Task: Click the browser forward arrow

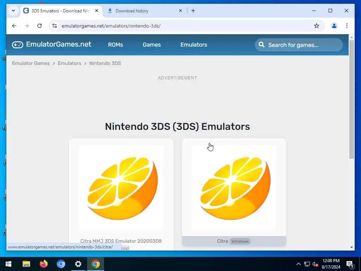Action: 27,26
